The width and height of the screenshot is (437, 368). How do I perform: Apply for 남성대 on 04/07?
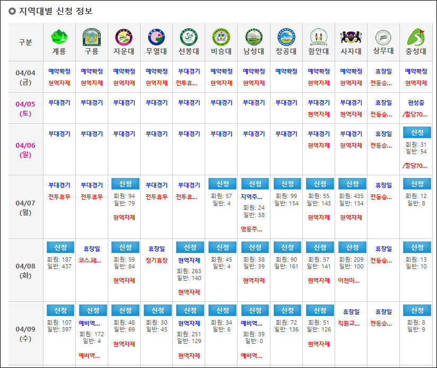click(x=255, y=184)
